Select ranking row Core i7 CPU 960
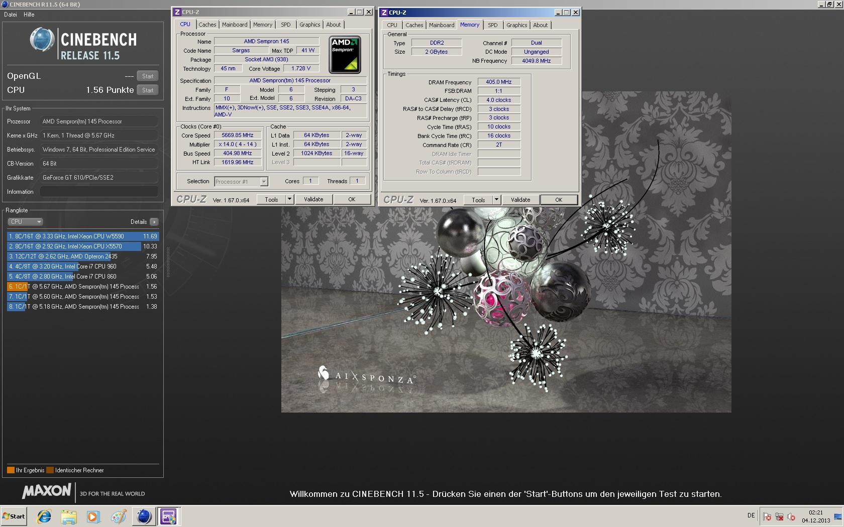The image size is (844, 527). point(83,267)
